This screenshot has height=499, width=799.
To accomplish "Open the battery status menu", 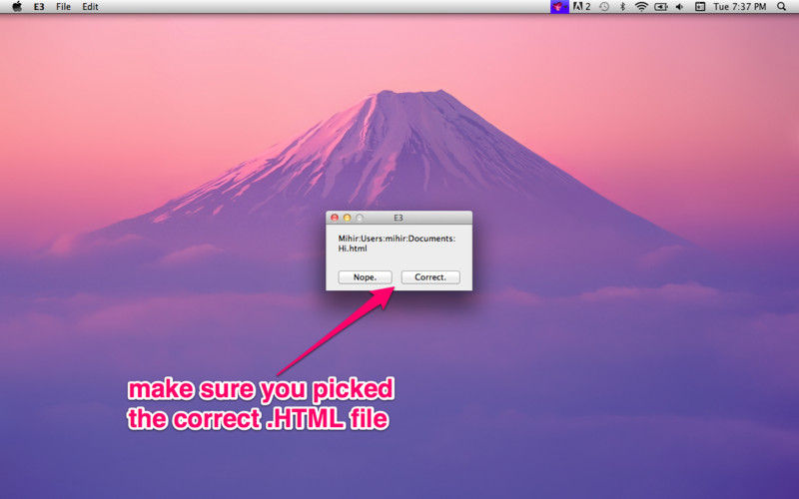I will [661, 7].
